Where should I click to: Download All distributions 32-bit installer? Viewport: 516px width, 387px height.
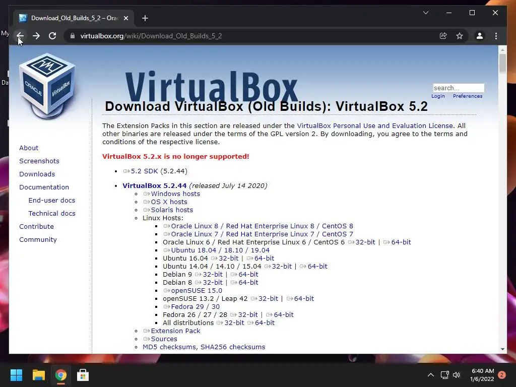tap(234, 323)
